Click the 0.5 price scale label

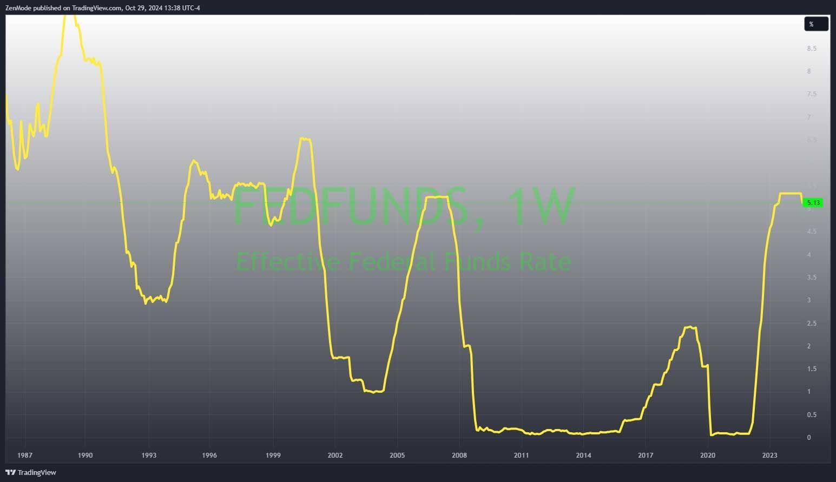coord(812,415)
